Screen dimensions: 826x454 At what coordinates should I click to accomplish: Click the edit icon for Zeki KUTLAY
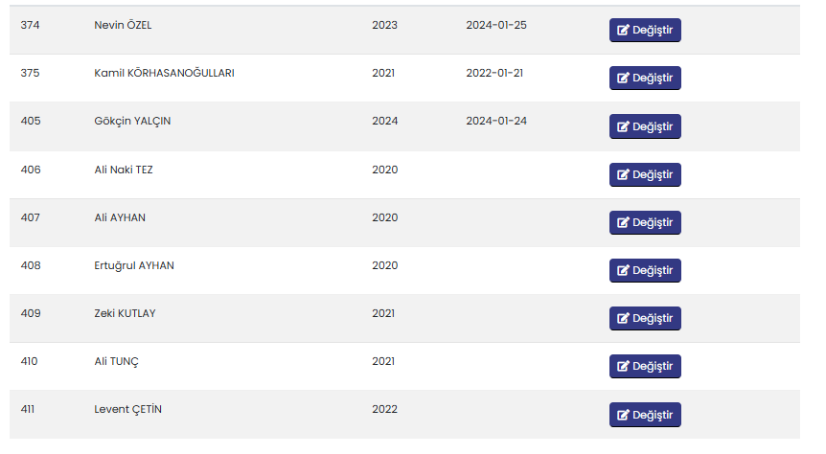coord(623,318)
